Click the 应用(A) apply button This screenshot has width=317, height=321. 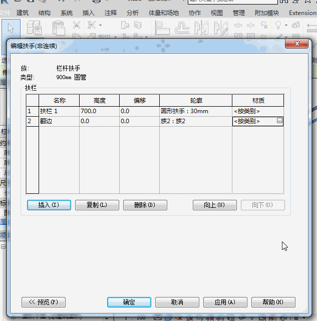coord(225,302)
